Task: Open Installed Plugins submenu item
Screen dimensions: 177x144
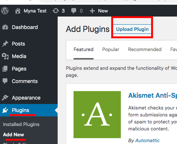Action: (x=21, y=125)
